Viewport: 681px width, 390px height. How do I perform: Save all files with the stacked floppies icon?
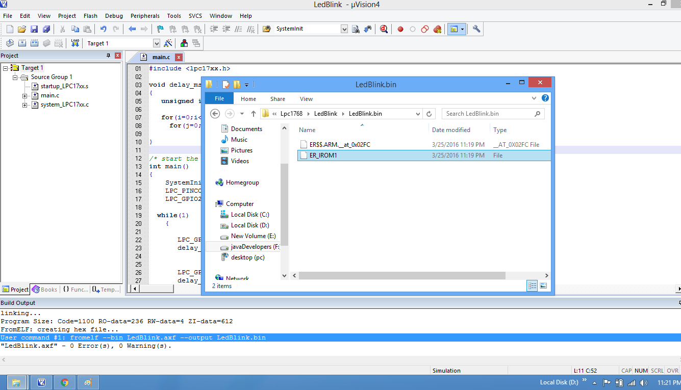[46, 29]
